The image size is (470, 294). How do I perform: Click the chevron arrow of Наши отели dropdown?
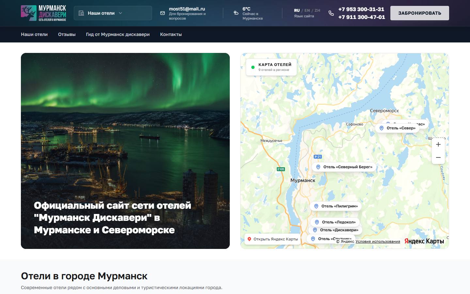(120, 13)
